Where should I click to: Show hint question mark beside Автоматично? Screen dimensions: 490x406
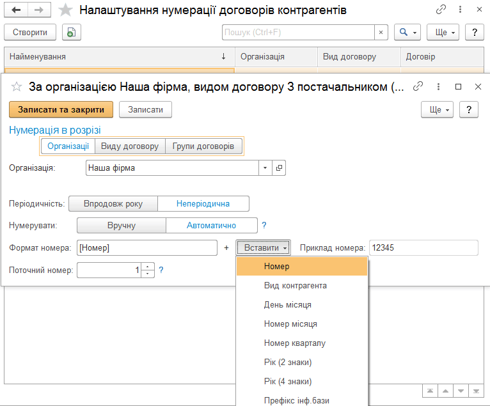pyautogui.click(x=264, y=225)
